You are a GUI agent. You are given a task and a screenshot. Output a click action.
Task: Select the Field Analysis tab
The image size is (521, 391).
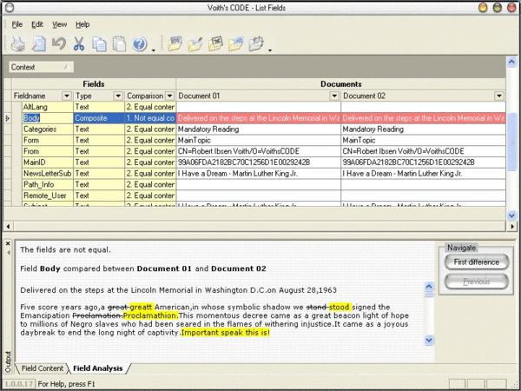pyautogui.click(x=97, y=368)
